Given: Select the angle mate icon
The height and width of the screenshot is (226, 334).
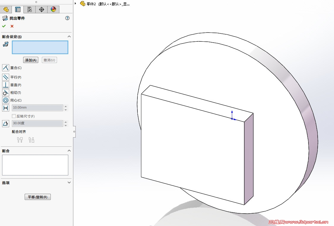Looking at the screenshot, I should [6, 124].
